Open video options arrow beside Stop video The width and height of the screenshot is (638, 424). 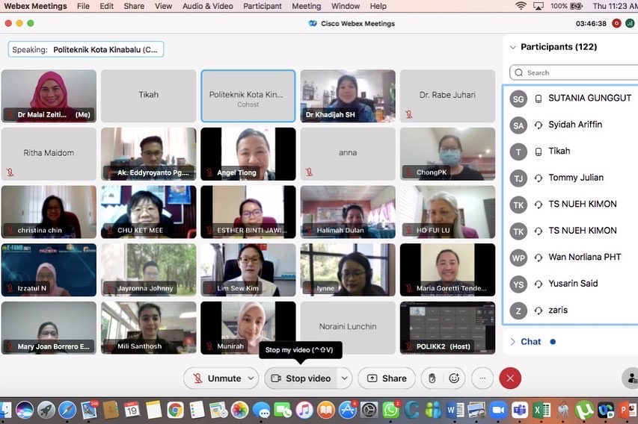pyautogui.click(x=344, y=378)
